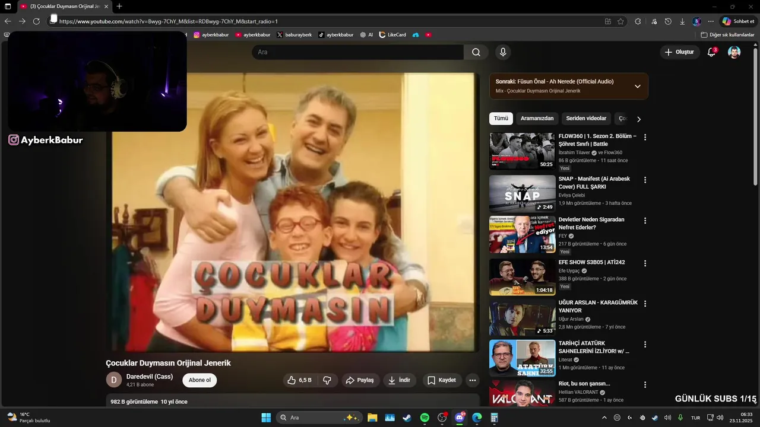Dislike the video with thumbs-down icon

(x=327, y=380)
